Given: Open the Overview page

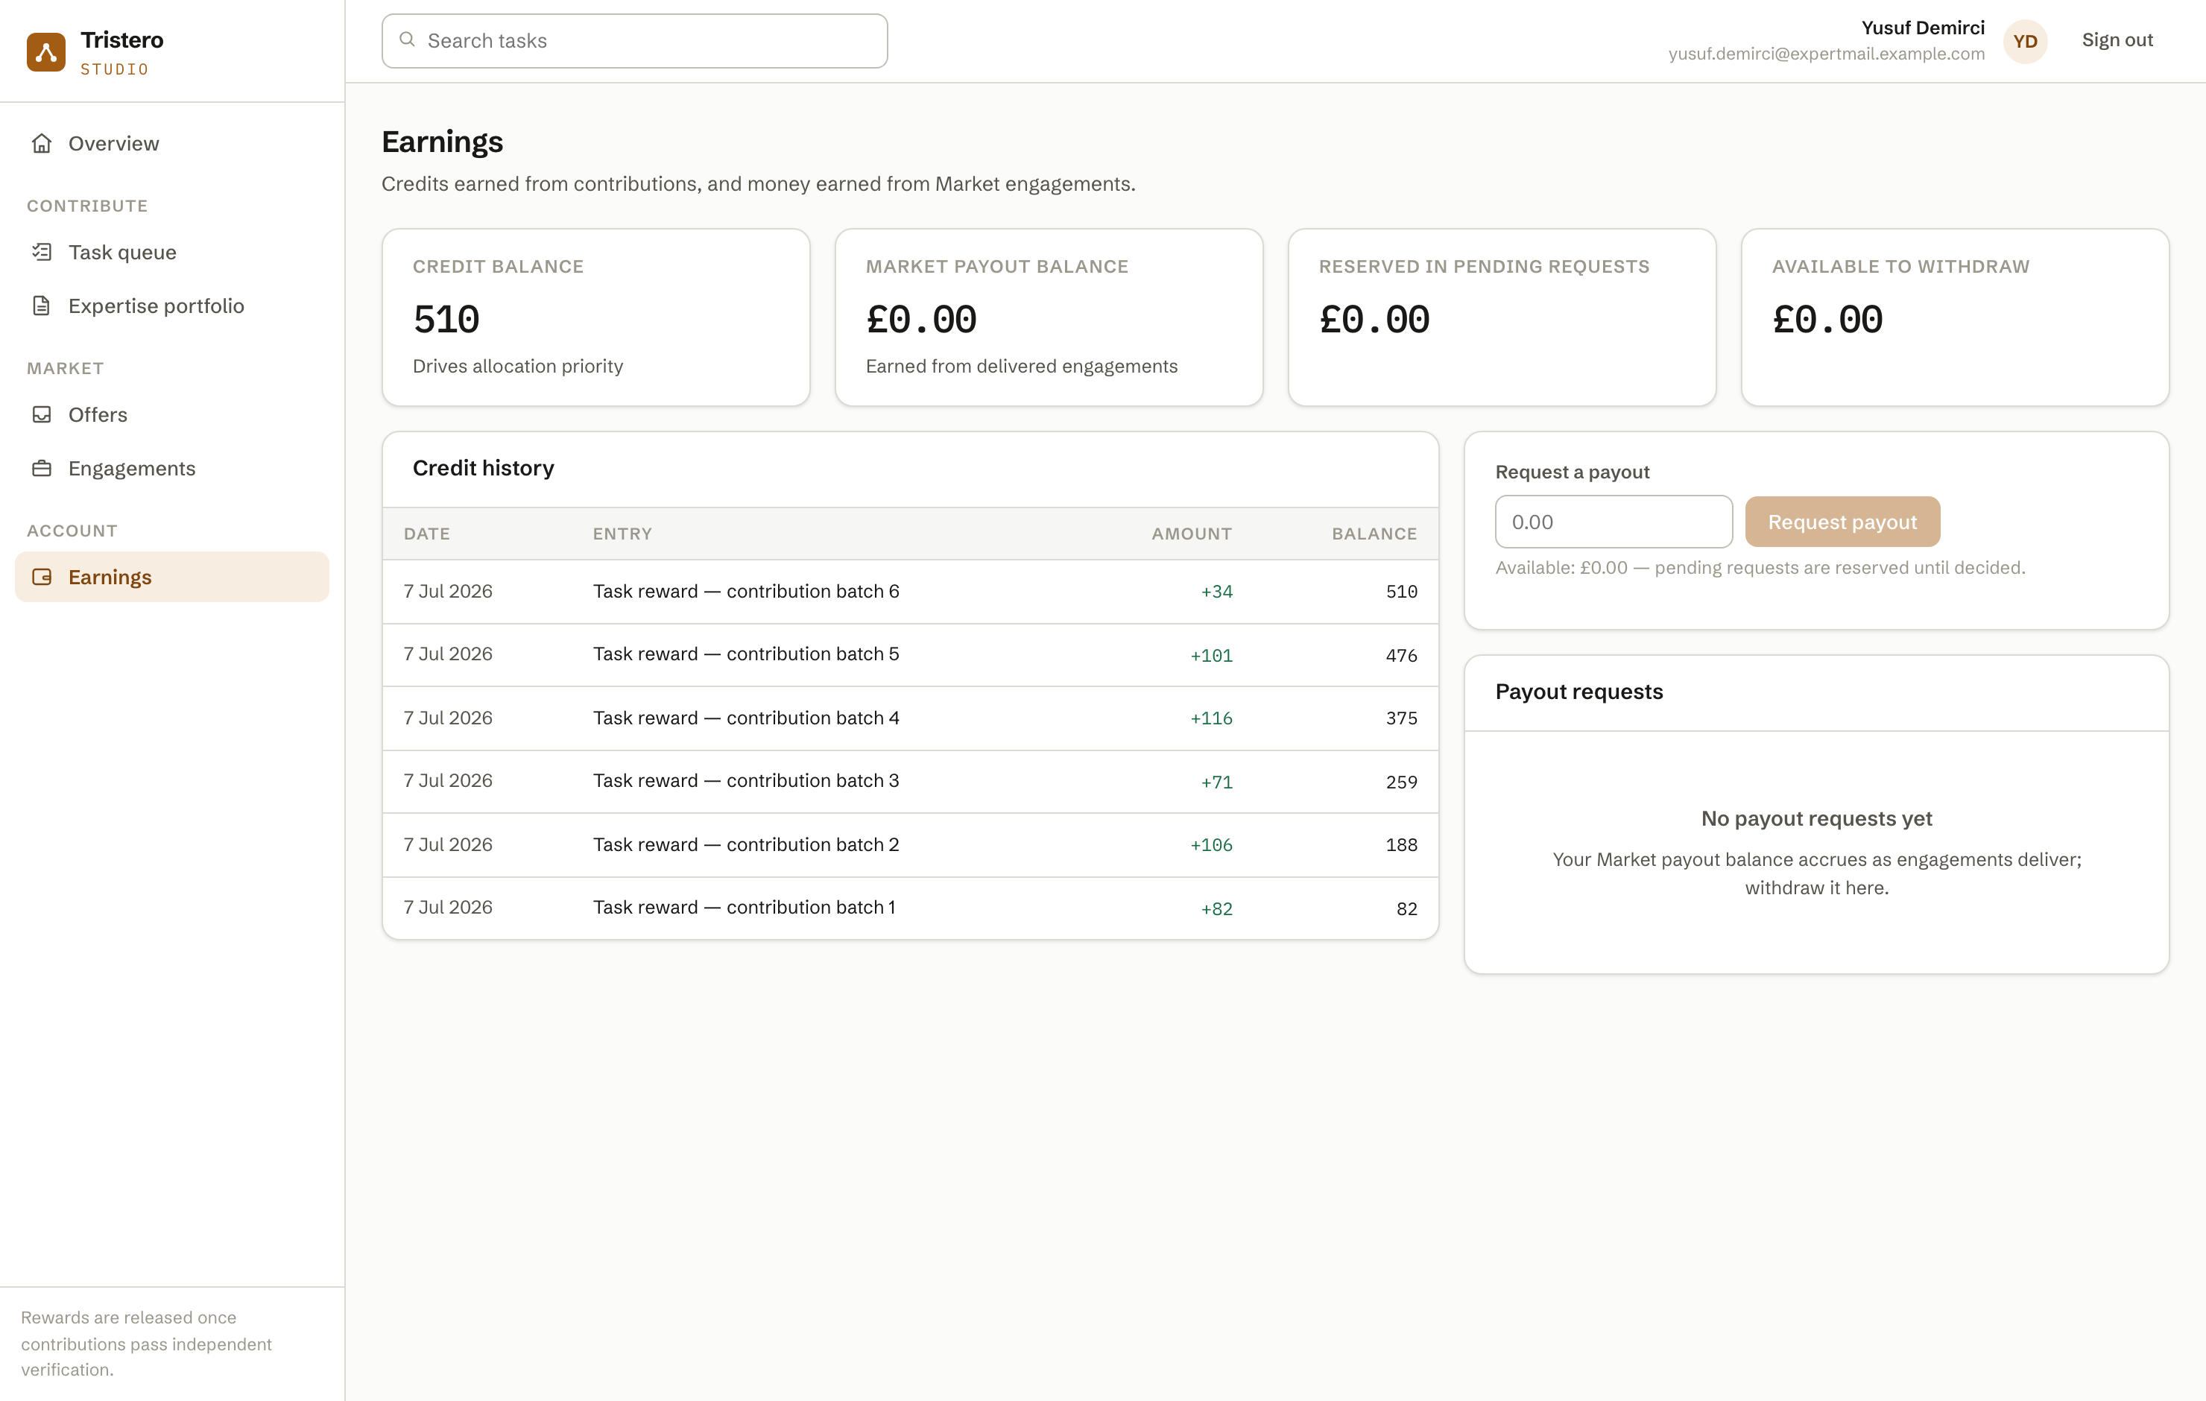Looking at the screenshot, I should [172, 143].
